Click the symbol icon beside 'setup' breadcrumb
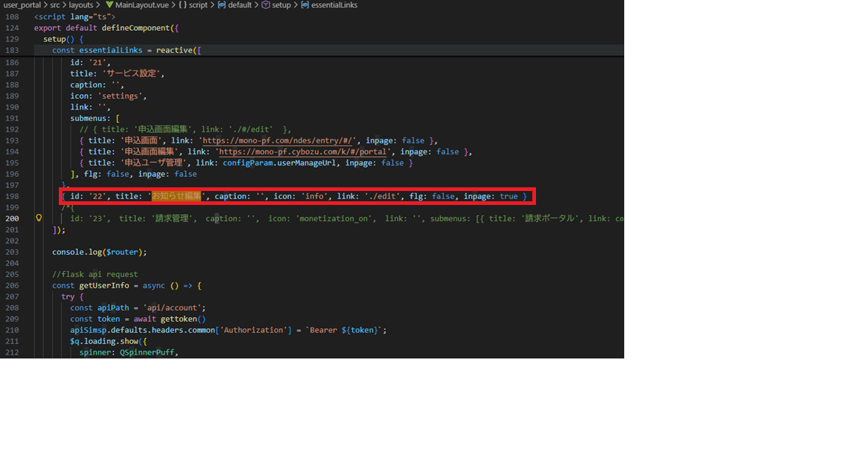The image size is (847, 476). click(267, 5)
